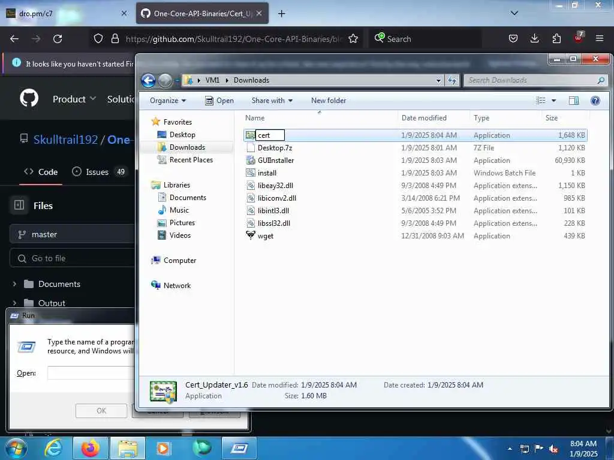Open Windows Start menu orb

pos(16,448)
